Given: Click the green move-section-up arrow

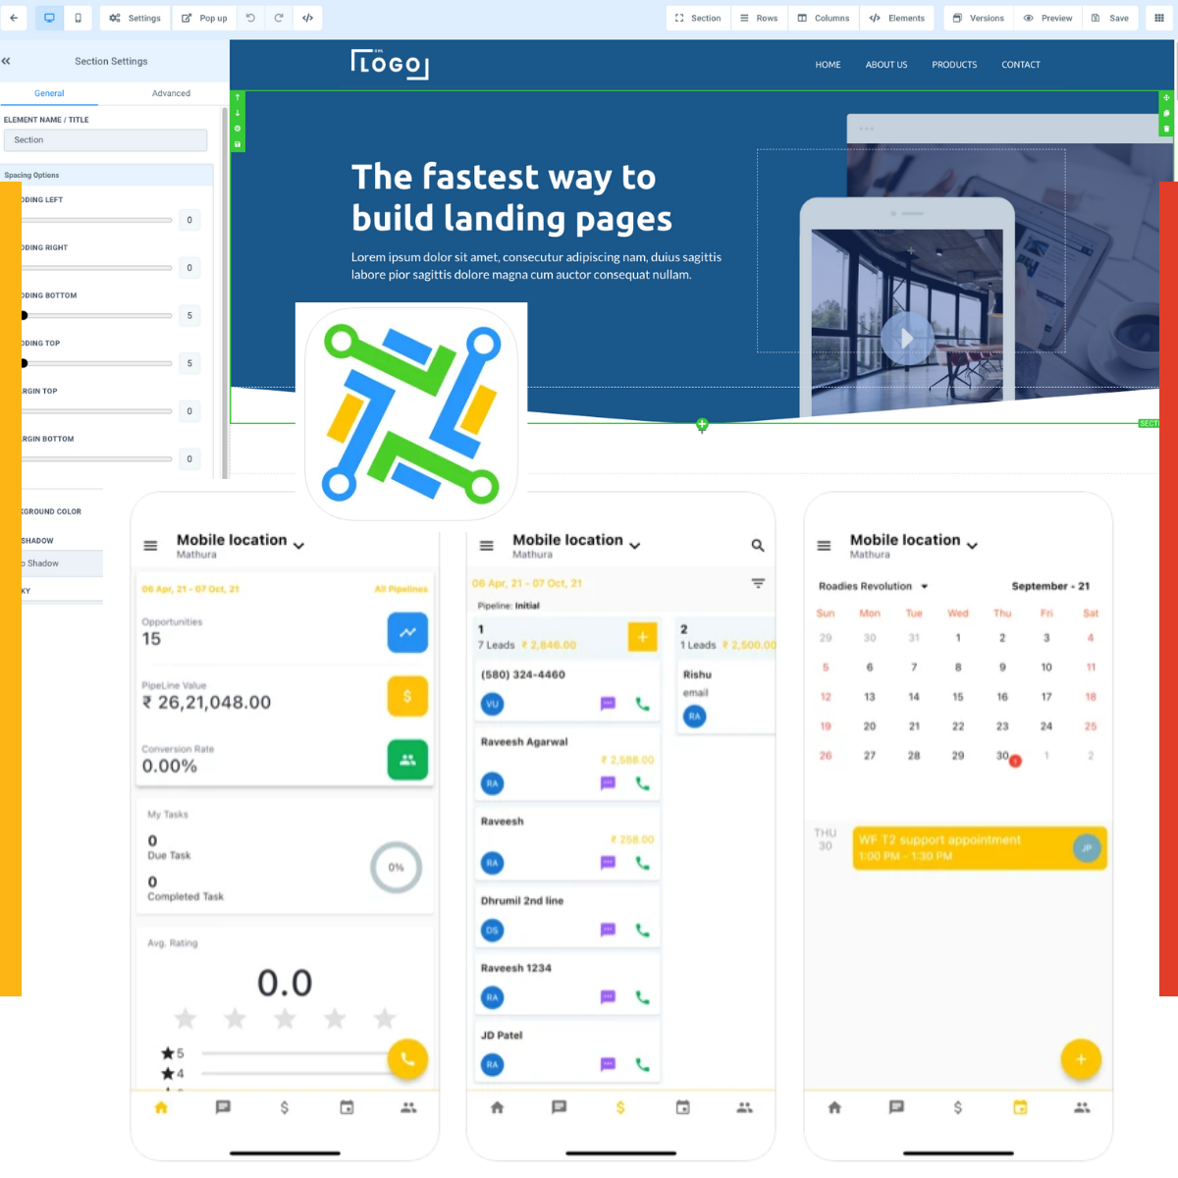Looking at the screenshot, I should pos(237,96).
